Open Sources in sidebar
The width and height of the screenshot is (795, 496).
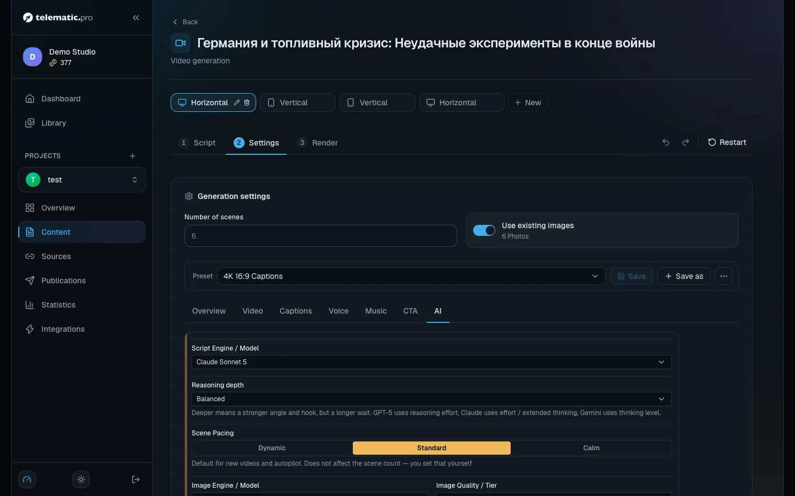[x=82, y=256]
